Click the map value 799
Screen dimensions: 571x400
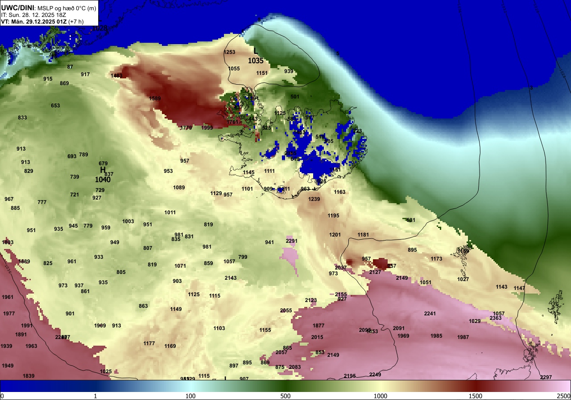click(243, 257)
